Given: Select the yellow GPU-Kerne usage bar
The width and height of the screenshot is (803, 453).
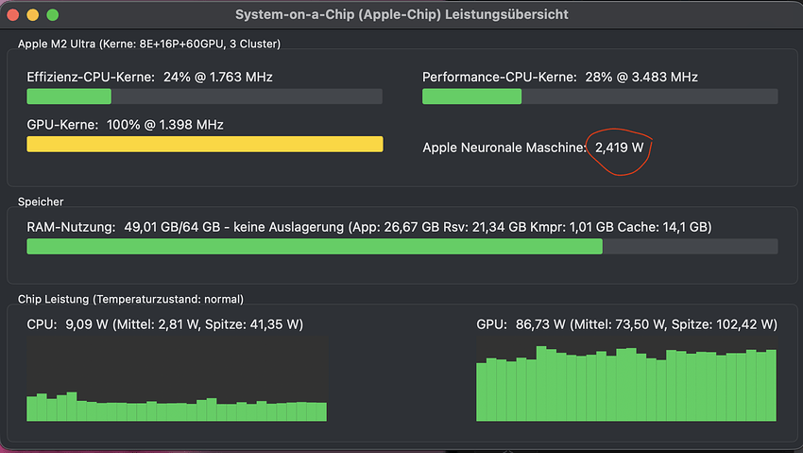Looking at the screenshot, I should [204, 144].
